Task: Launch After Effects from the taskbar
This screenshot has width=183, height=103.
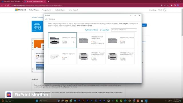Action: 79,101
